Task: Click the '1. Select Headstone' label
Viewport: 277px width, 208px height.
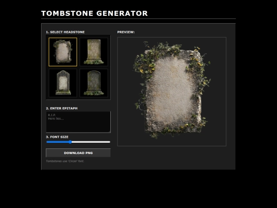Action: pos(65,32)
